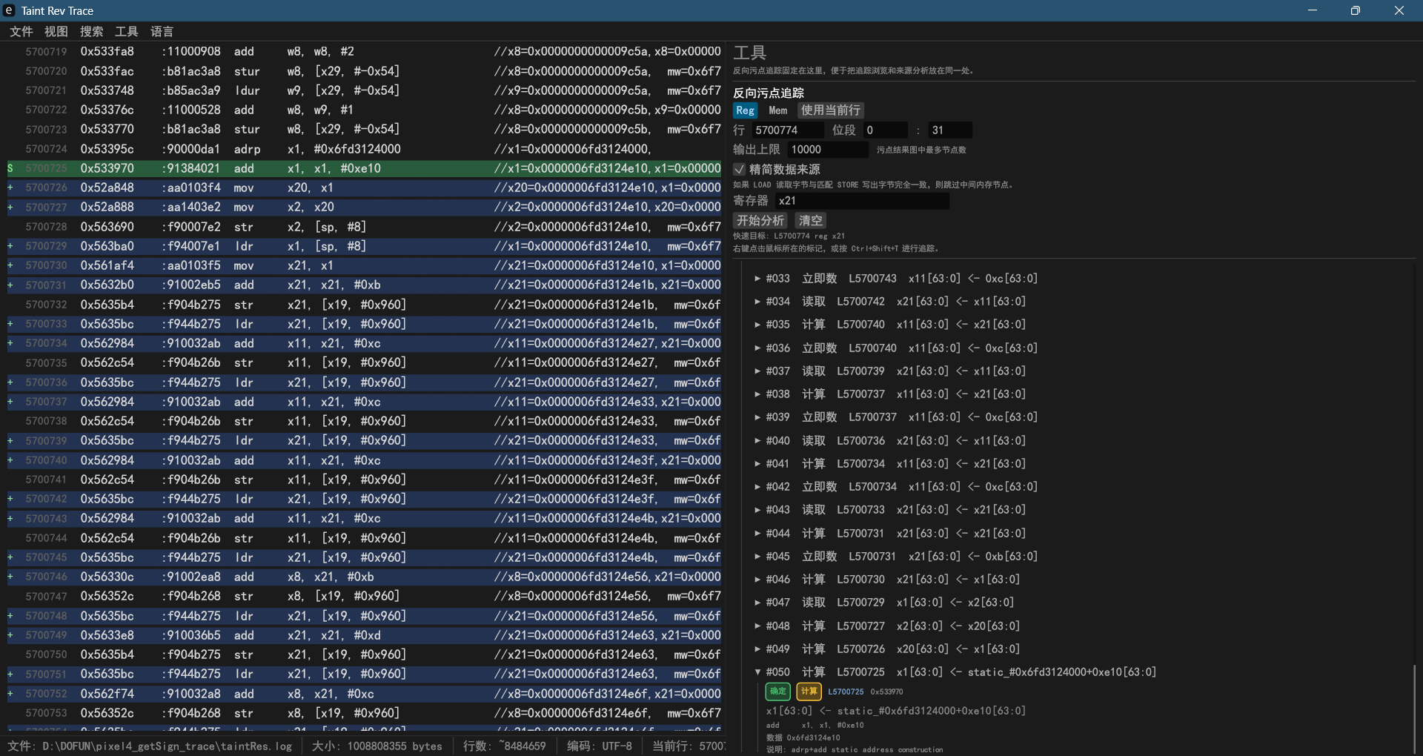
Task: Click the 使用当前行 button
Action: pos(831,110)
